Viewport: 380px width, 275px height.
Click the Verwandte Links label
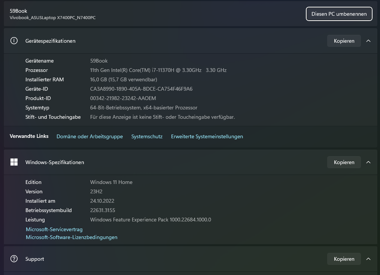coord(29,136)
